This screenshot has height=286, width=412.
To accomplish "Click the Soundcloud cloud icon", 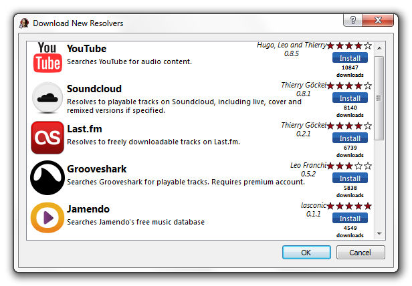I will (47, 98).
